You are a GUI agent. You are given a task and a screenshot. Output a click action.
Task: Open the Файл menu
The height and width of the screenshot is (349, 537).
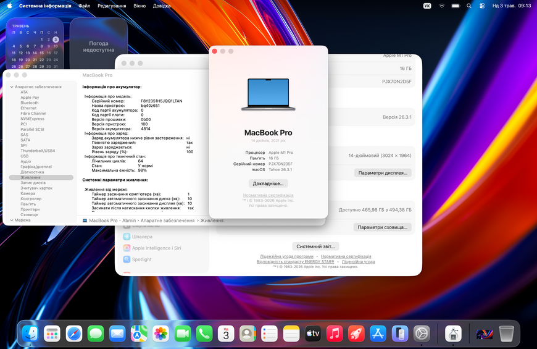pos(84,6)
